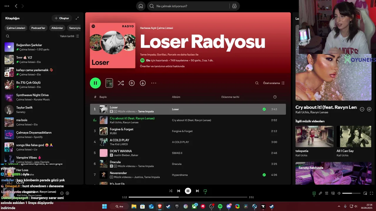
Task: Click the A COLD PLAY track title
Action: pos(120,140)
